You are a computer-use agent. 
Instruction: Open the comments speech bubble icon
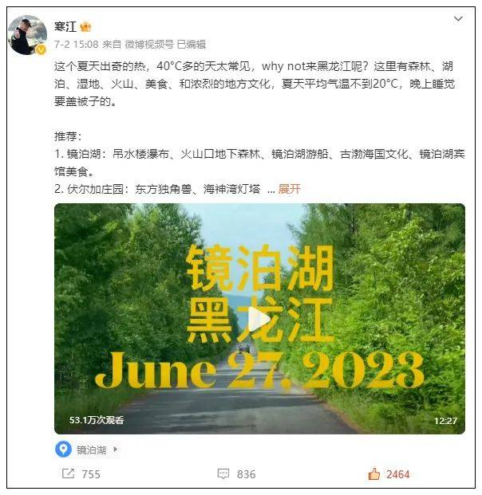tap(223, 473)
